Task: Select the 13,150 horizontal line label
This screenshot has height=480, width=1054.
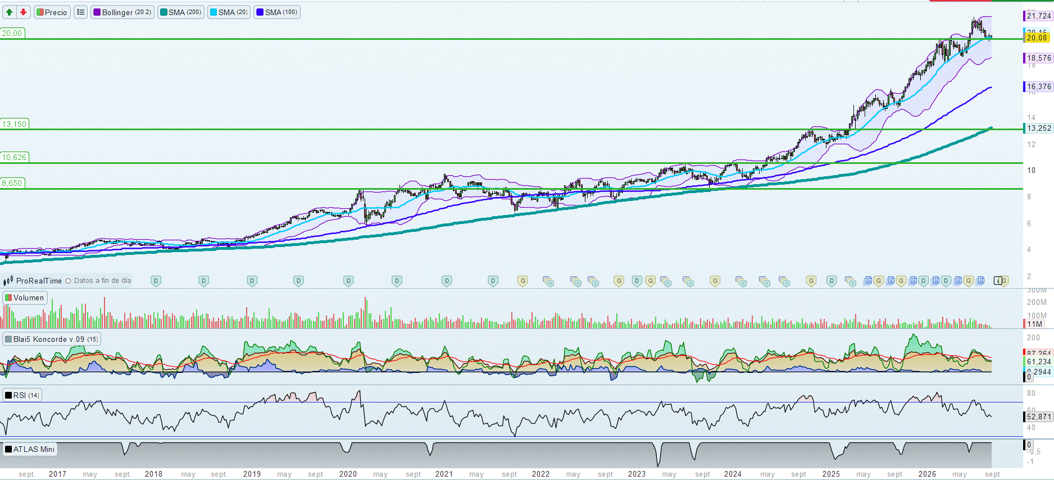Action: [14, 124]
